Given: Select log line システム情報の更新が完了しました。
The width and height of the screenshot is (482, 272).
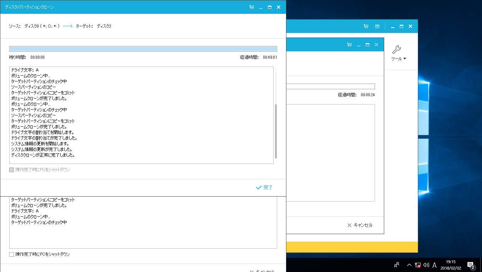Looking at the screenshot, I should (42, 149).
